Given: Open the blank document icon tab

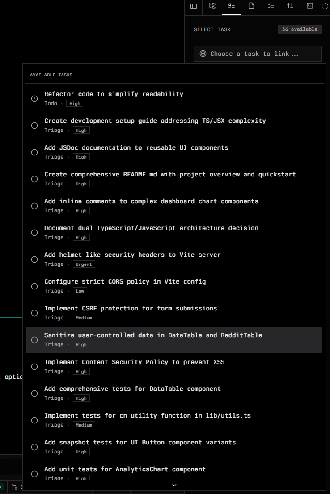Looking at the screenshot, I should (251, 6).
